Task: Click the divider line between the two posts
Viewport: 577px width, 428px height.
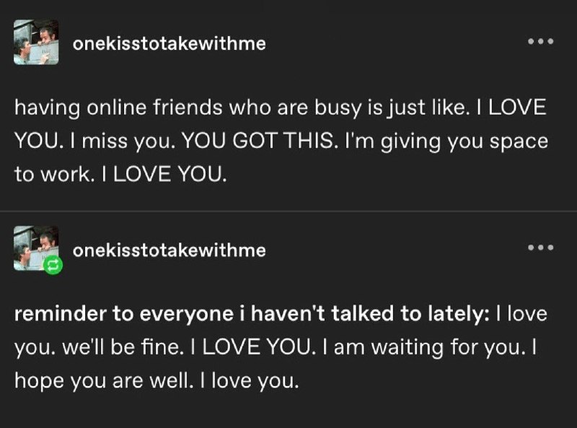Action: pyautogui.click(x=288, y=211)
